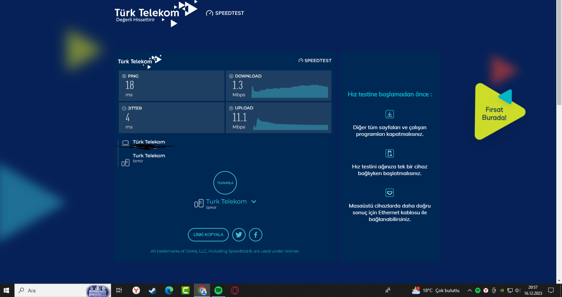Click the NVIDIA icon in the system tray

click(502, 290)
